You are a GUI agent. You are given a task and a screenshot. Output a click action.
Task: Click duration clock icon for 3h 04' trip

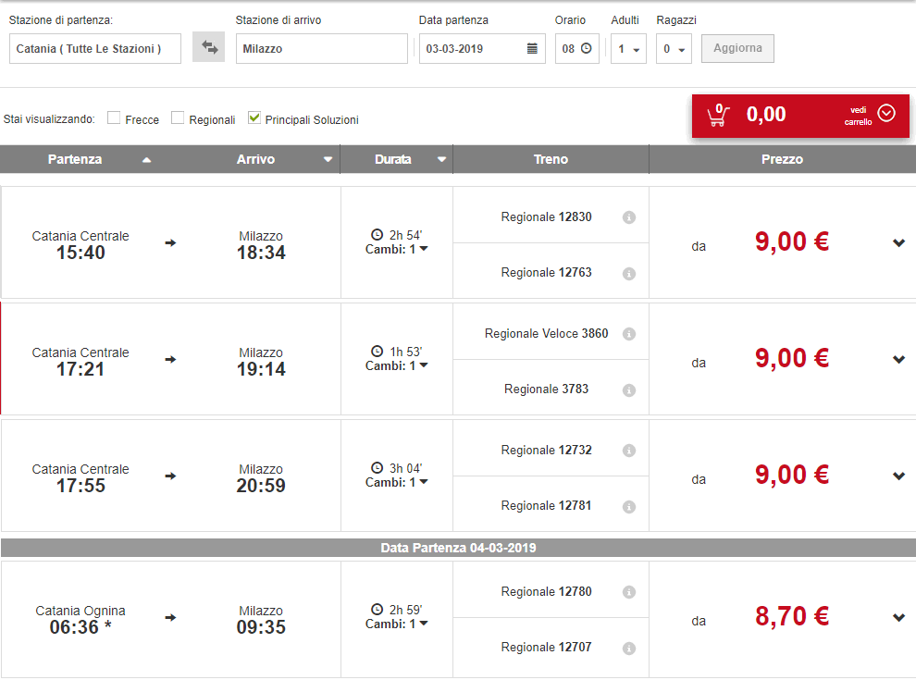pyautogui.click(x=378, y=468)
